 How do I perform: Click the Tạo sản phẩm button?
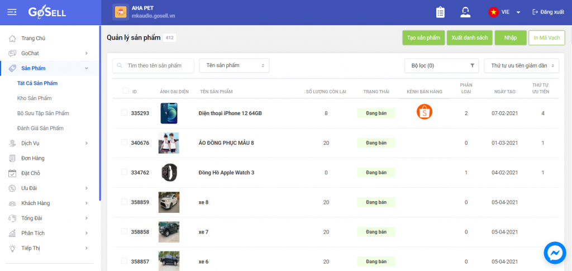tap(423, 38)
